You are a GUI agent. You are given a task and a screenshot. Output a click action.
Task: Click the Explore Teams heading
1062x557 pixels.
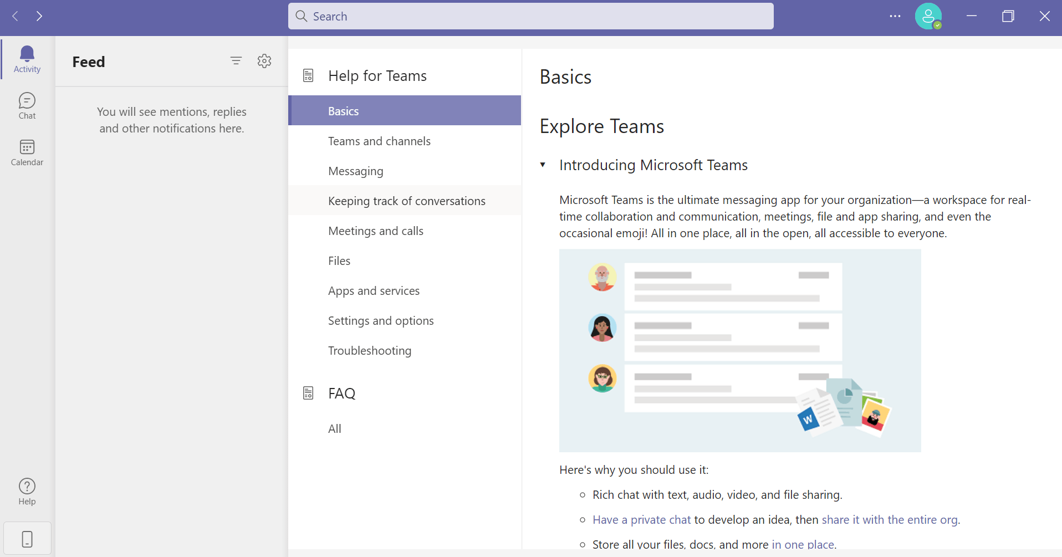[602, 126]
